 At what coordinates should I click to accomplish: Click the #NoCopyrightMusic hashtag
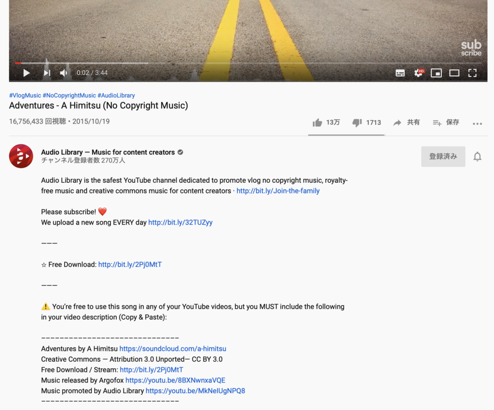coord(69,96)
